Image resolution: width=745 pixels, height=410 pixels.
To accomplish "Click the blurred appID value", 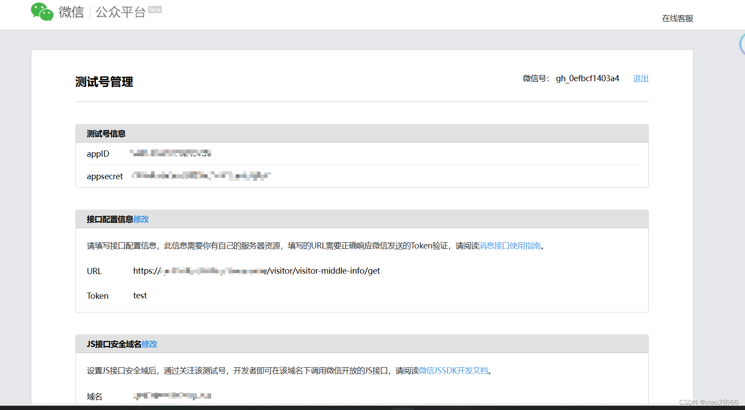I will pyautogui.click(x=170, y=153).
